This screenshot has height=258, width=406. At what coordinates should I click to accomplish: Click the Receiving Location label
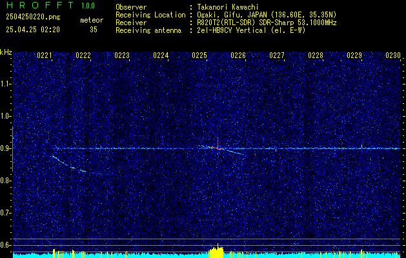pyautogui.click(x=150, y=15)
